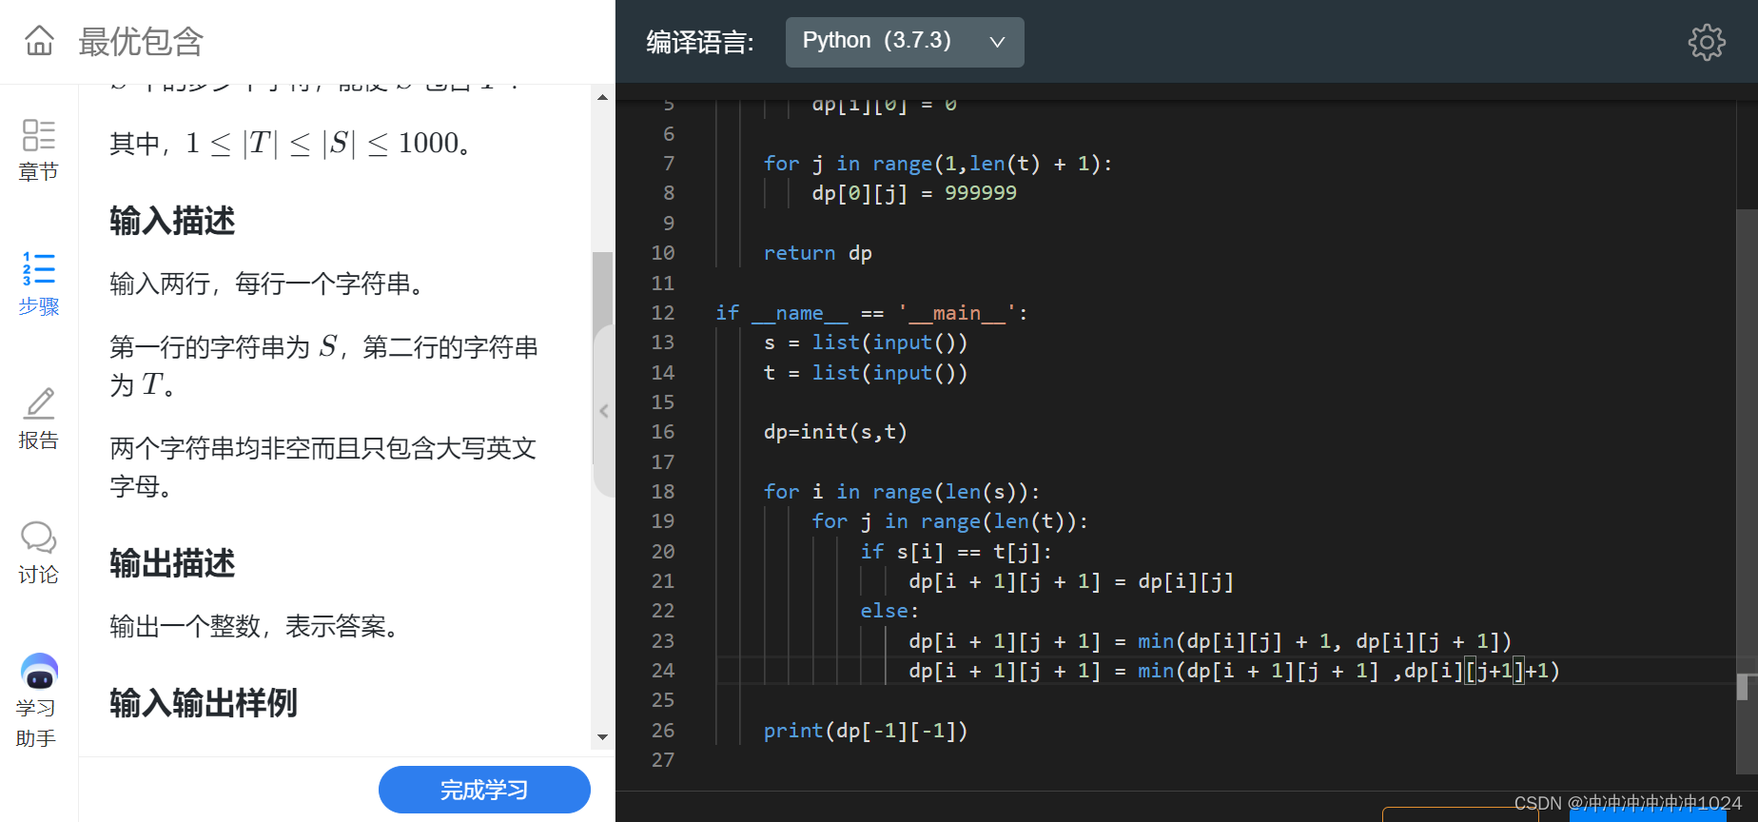Go to the home page icon
Viewport: 1758px width, 822px height.
(39, 41)
